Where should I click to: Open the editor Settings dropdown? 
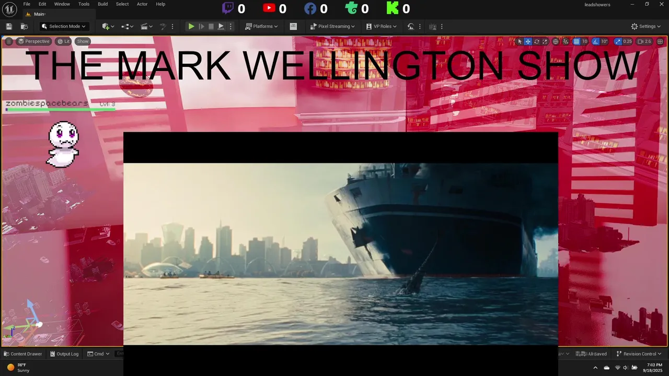pyautogui.click(x=646, y=27)
